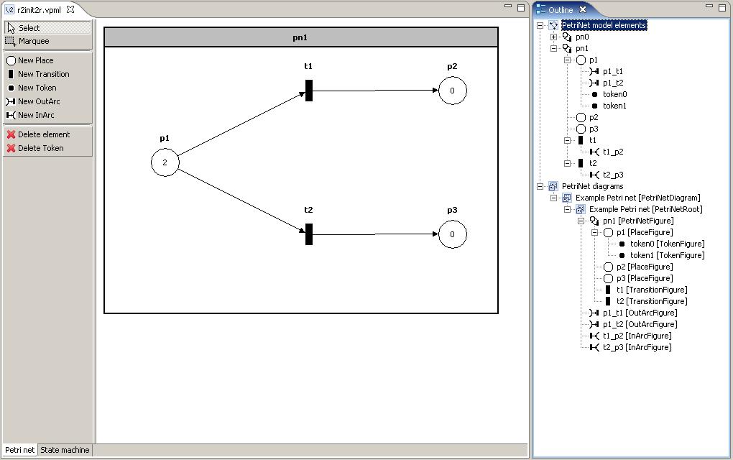Image resolution: width=733 pixels, height=460 pixels.
Task: Pick the New InArc tool
Action: coord(47,114)
